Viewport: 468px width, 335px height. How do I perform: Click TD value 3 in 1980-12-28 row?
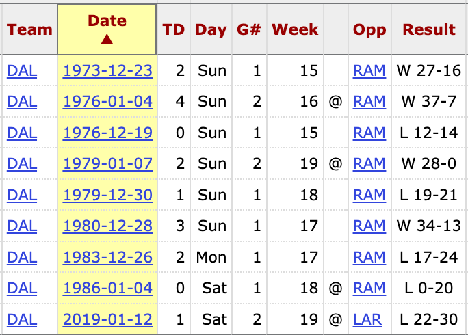tap(180, 226)
